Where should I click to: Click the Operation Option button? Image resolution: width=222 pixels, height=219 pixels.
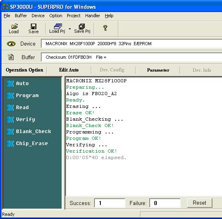[24, 70]
